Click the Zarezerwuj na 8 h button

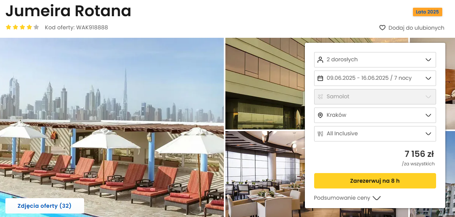click(x=375, y=181)
